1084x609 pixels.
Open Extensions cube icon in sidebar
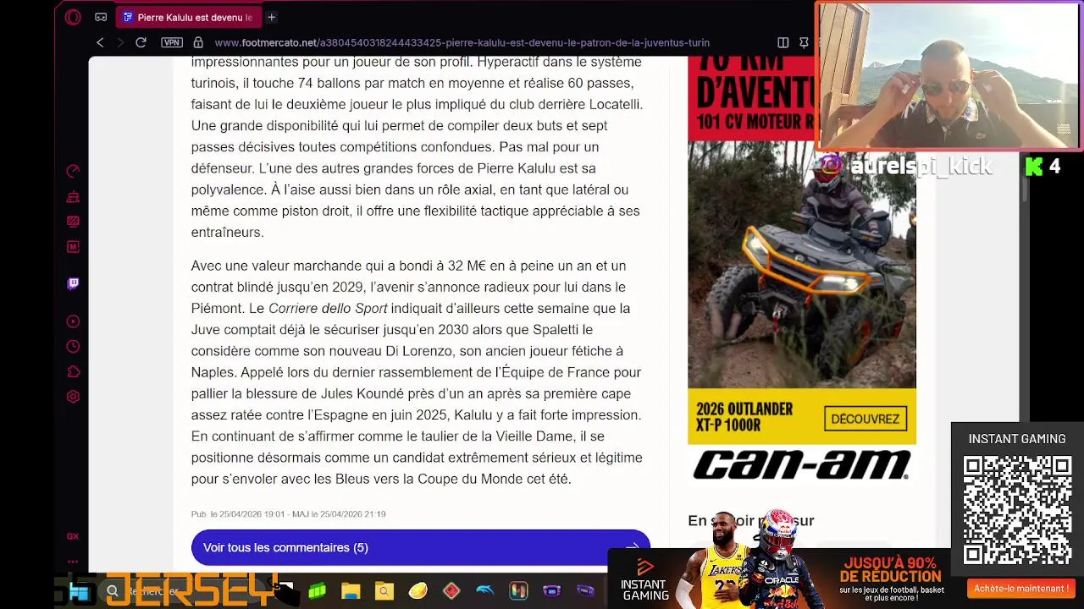click(x=73, y=372)
